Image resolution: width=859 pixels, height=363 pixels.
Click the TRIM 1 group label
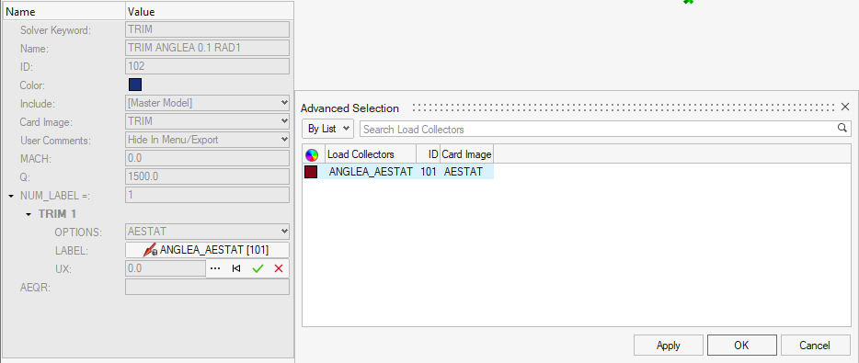[57, 213]
